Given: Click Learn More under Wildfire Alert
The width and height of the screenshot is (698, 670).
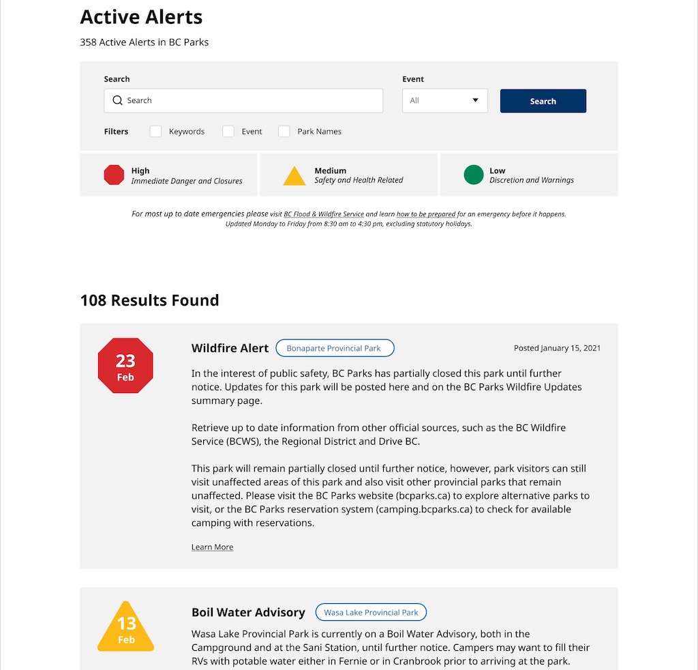Looking at the screenshot, I should [x=213, y=547].
